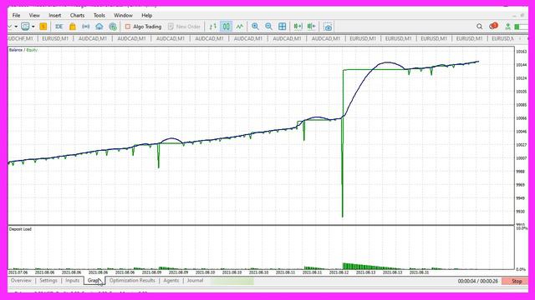Switch to the tester Settings tab
The image size is (535, 300).
coord(48,281)
